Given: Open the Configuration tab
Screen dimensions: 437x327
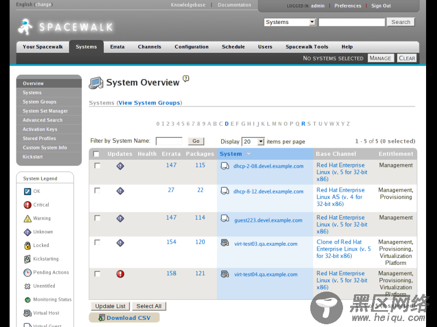Looking at the screenshot, I should (192, 47).
